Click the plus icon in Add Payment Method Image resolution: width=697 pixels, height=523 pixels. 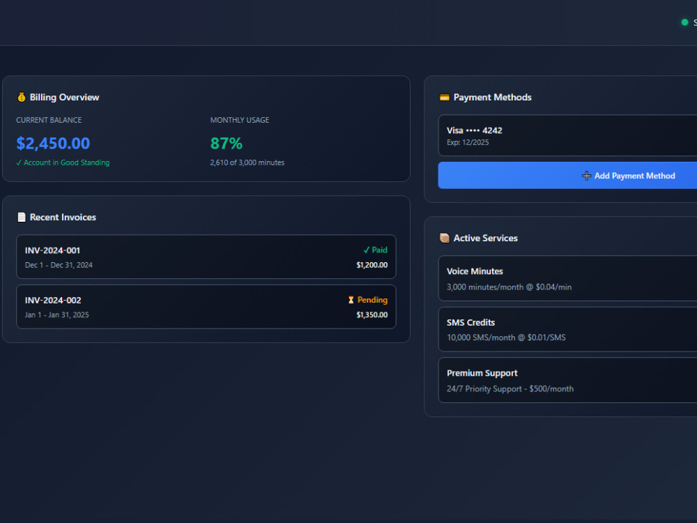pos(586,176)
